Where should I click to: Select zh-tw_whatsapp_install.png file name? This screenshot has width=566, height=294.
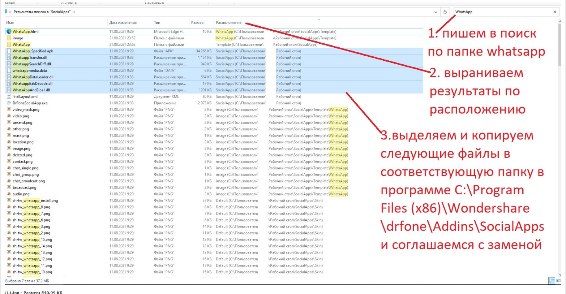[35, 200]
